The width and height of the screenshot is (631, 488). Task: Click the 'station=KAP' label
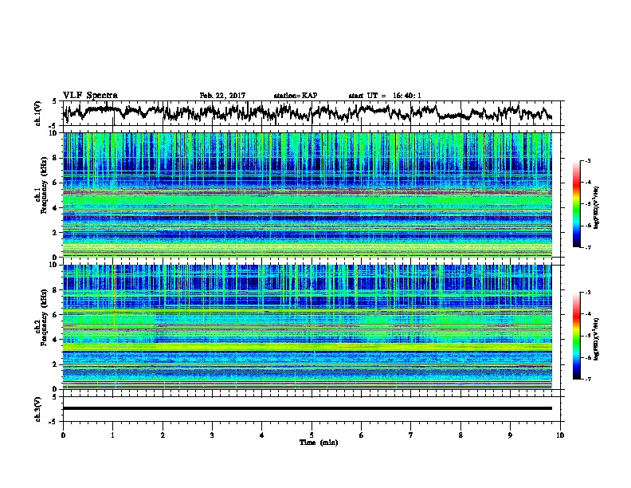296,96
